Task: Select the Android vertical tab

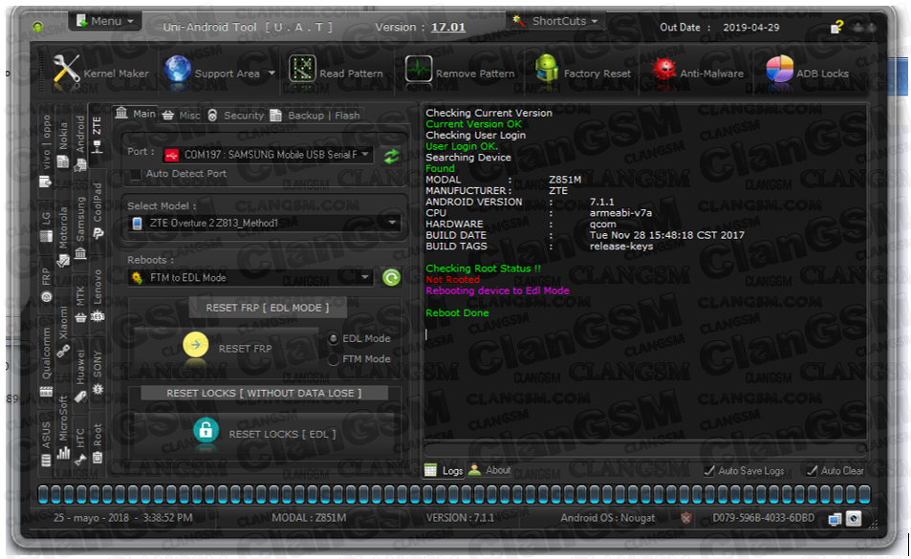Action: pos(80,142)
